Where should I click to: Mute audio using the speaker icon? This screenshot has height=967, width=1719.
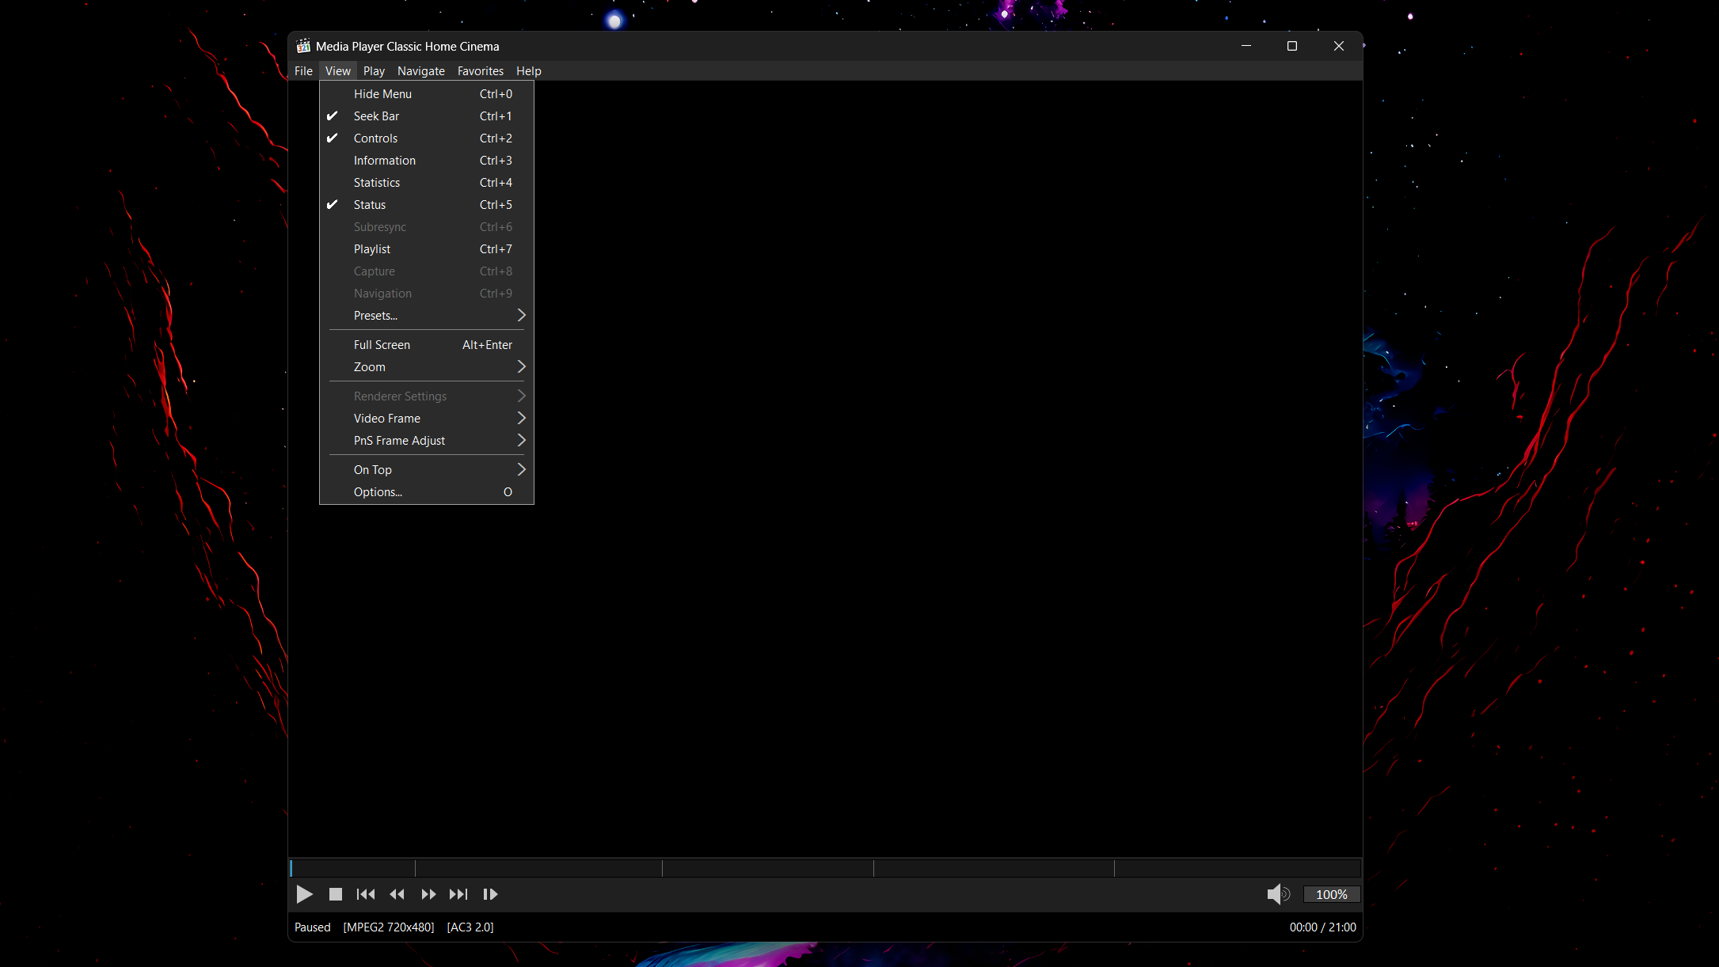click(x=1278, y=894)
